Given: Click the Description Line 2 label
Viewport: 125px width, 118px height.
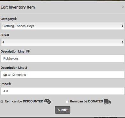Looking at the screenshot, I should pos(14,68).
